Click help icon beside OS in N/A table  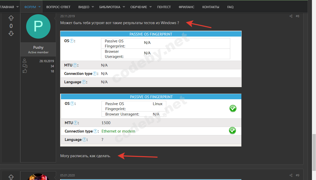click(72, 41)
